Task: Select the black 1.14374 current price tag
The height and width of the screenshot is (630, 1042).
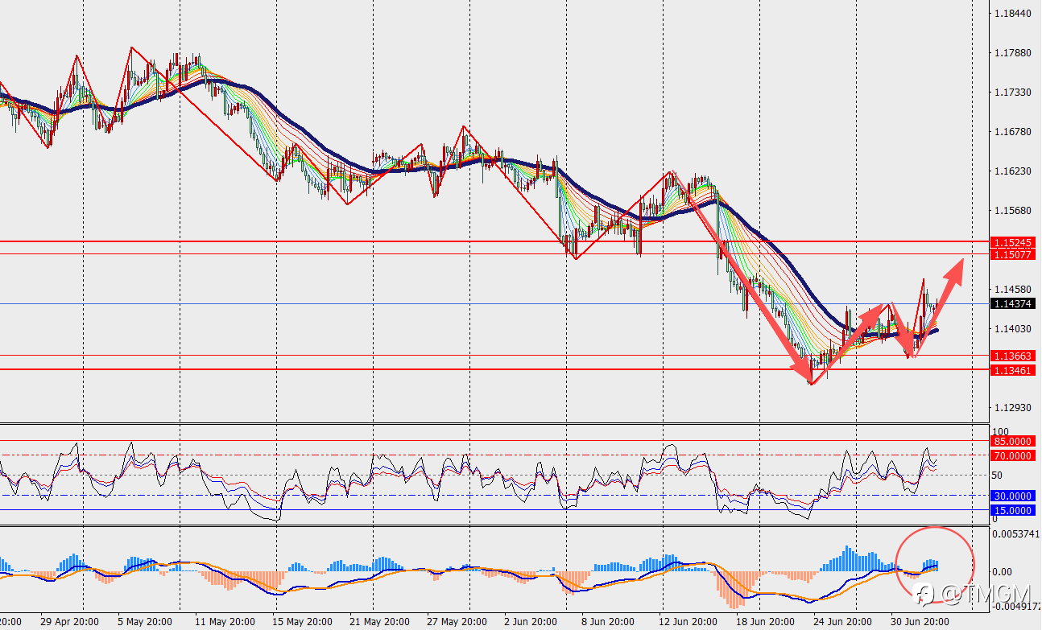Action: coord(1013,303)
